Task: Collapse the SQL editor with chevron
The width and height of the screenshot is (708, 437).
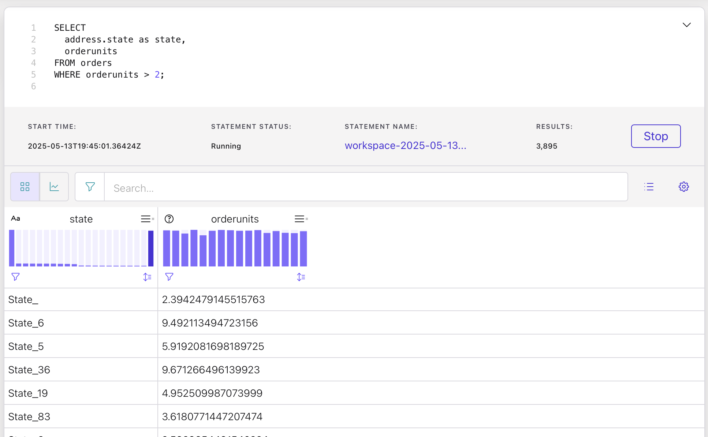Action: [686, 25]
